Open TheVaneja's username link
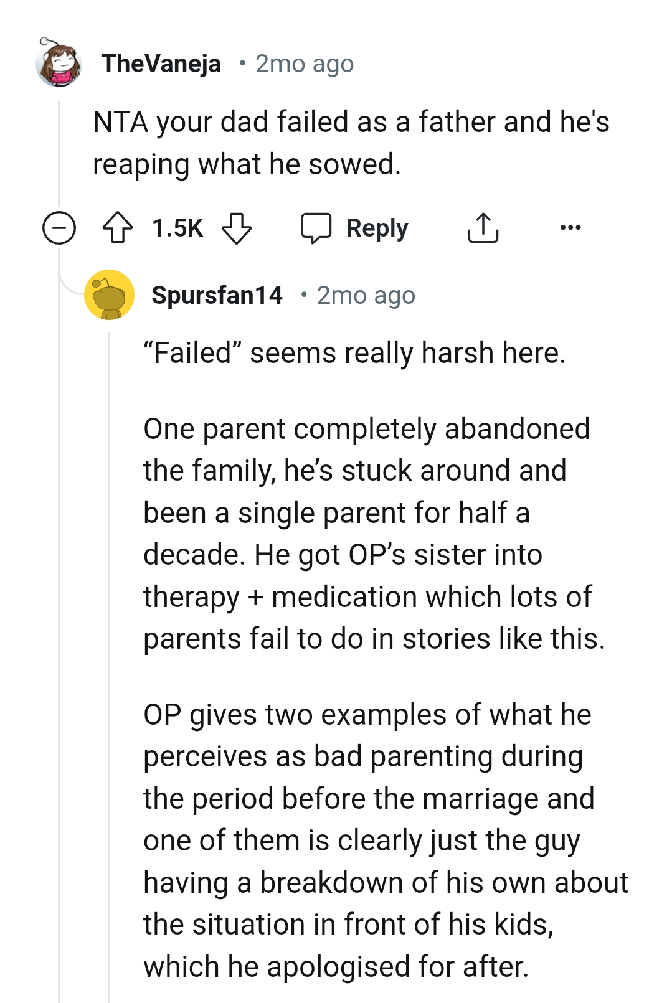This screenshot has height=1003, width=672. click(161, 63)
